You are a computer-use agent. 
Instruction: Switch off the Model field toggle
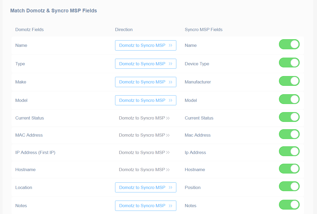(289, 99)
